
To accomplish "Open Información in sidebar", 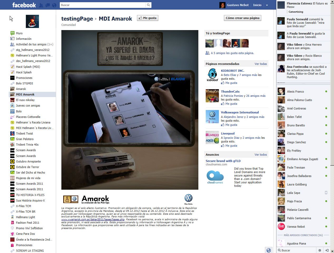I will pyautogui.click(x=24, y=39).
